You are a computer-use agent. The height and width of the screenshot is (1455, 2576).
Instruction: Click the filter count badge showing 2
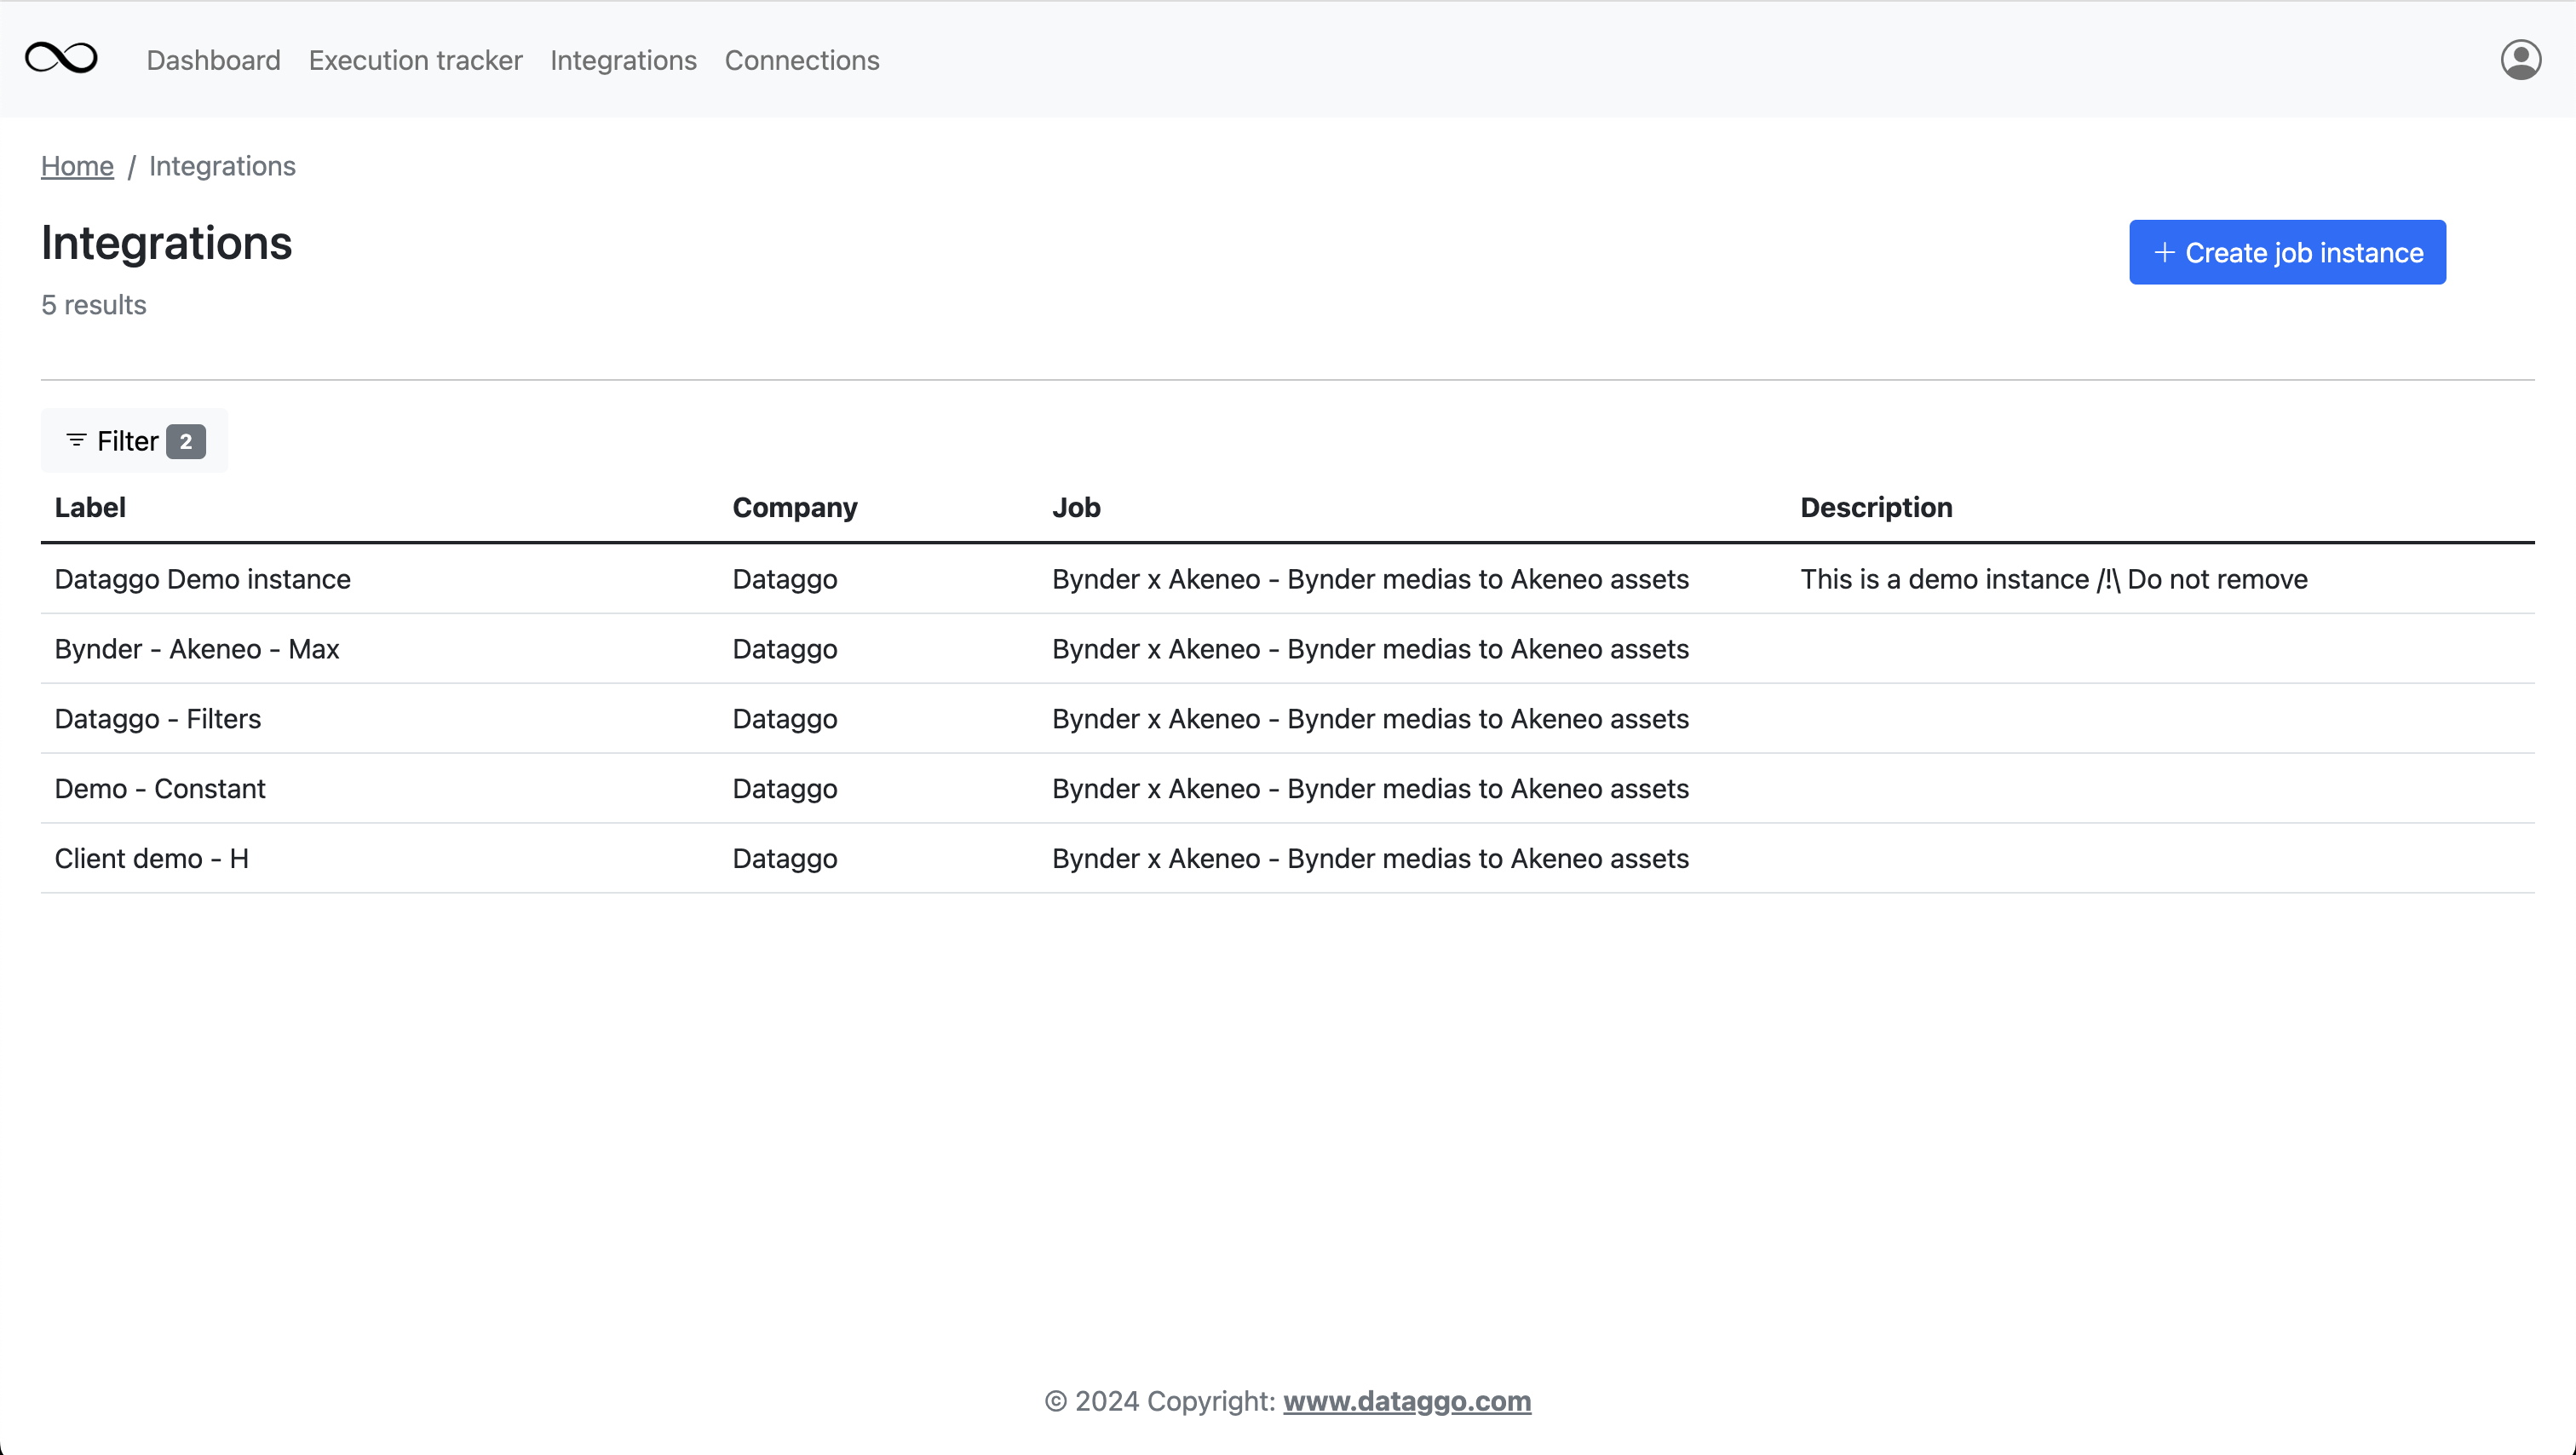pos(186,440)
